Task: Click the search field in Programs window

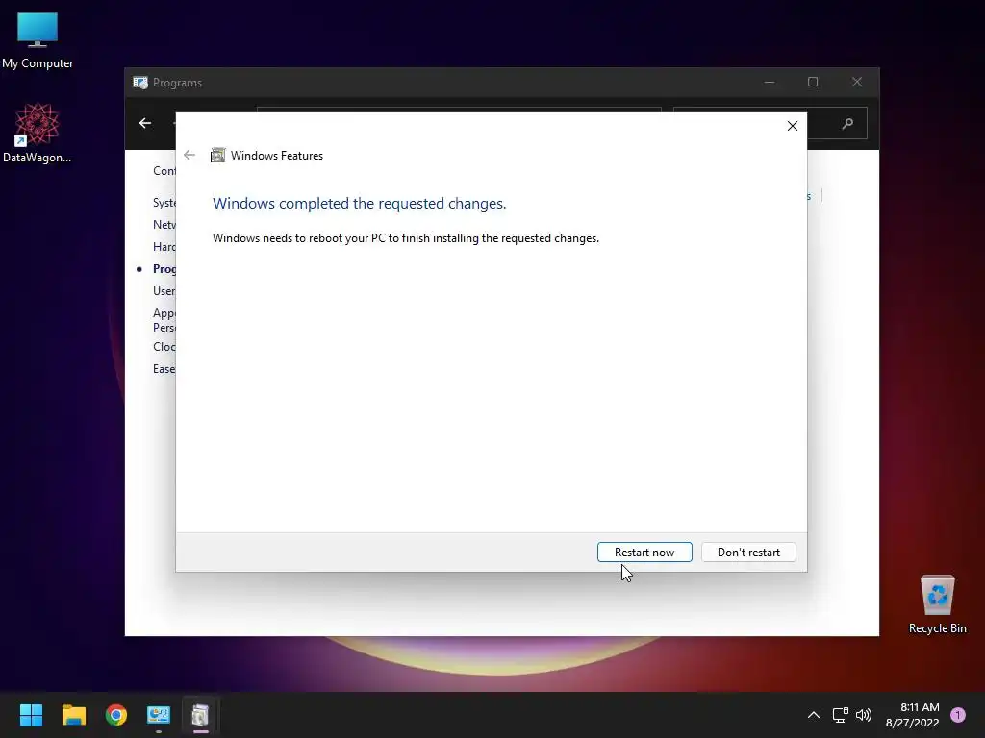Action: [x=770, y=124]
